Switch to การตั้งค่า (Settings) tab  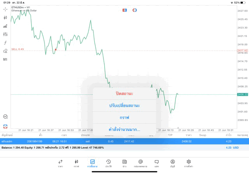pos(189,163)
